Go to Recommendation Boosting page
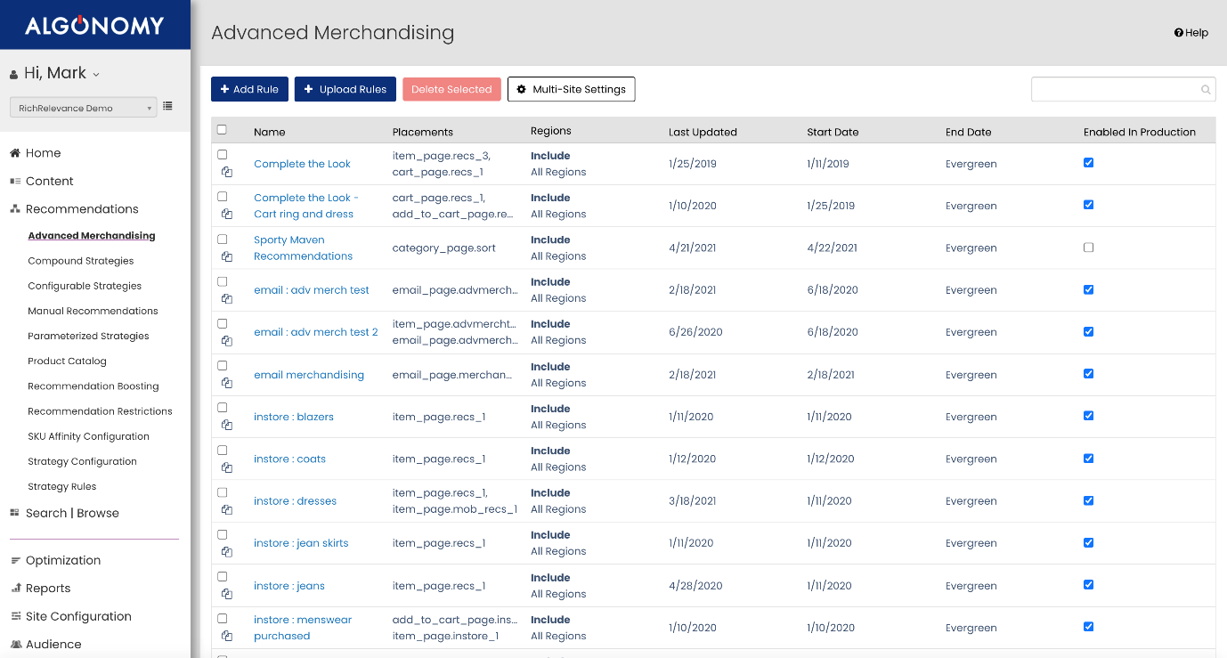The width and height of the screenshot is (1227, 658). pyautogui.click(x=93, y=386)
